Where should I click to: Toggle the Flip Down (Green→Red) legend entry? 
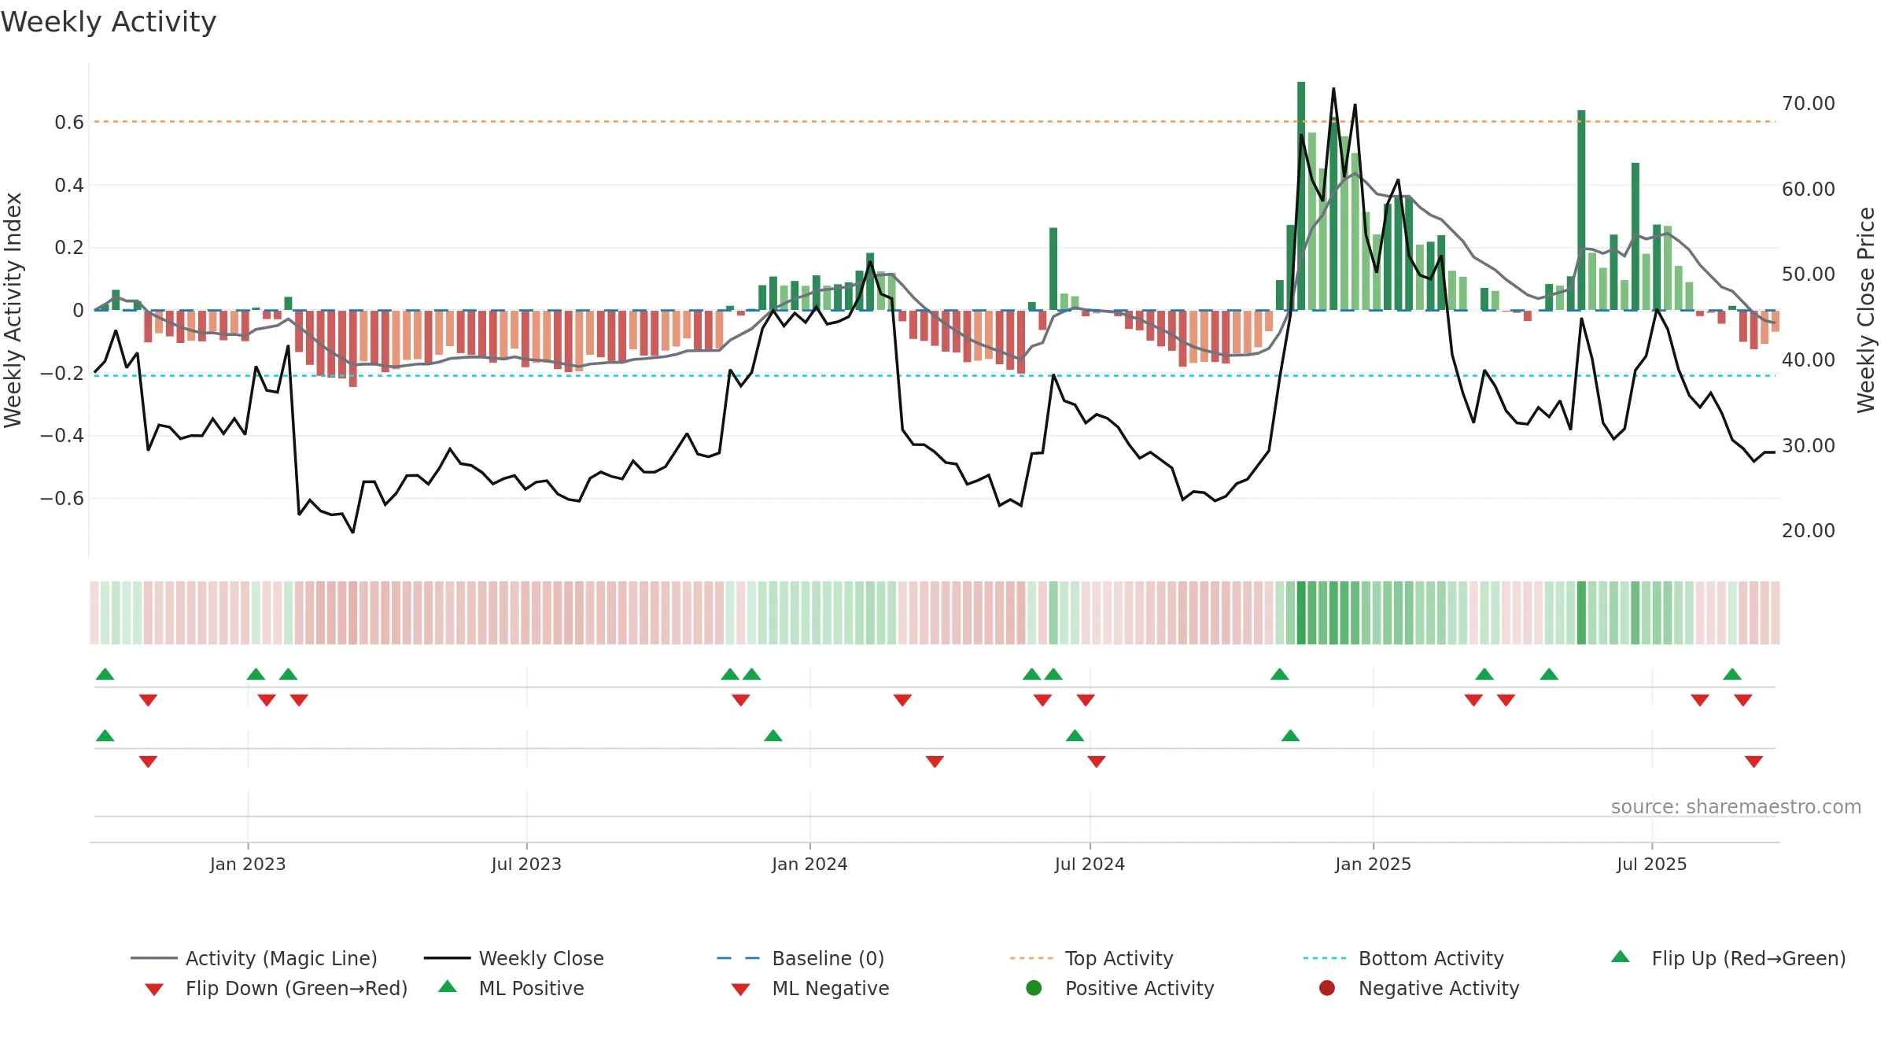275,988
